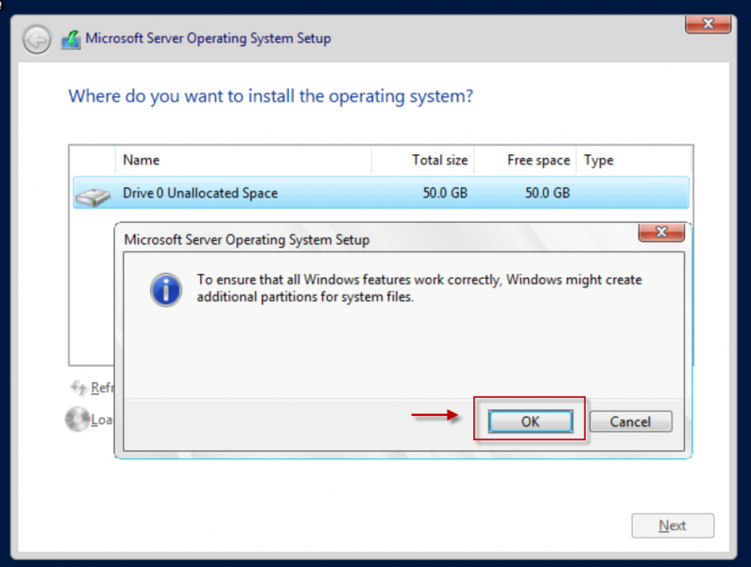Close the main setup window

pyautogui.click(x=708, y=24)
